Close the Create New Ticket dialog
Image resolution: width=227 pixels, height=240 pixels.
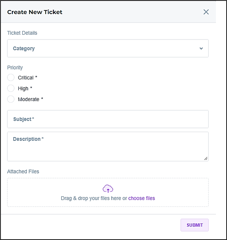click(x=206, y=12)
